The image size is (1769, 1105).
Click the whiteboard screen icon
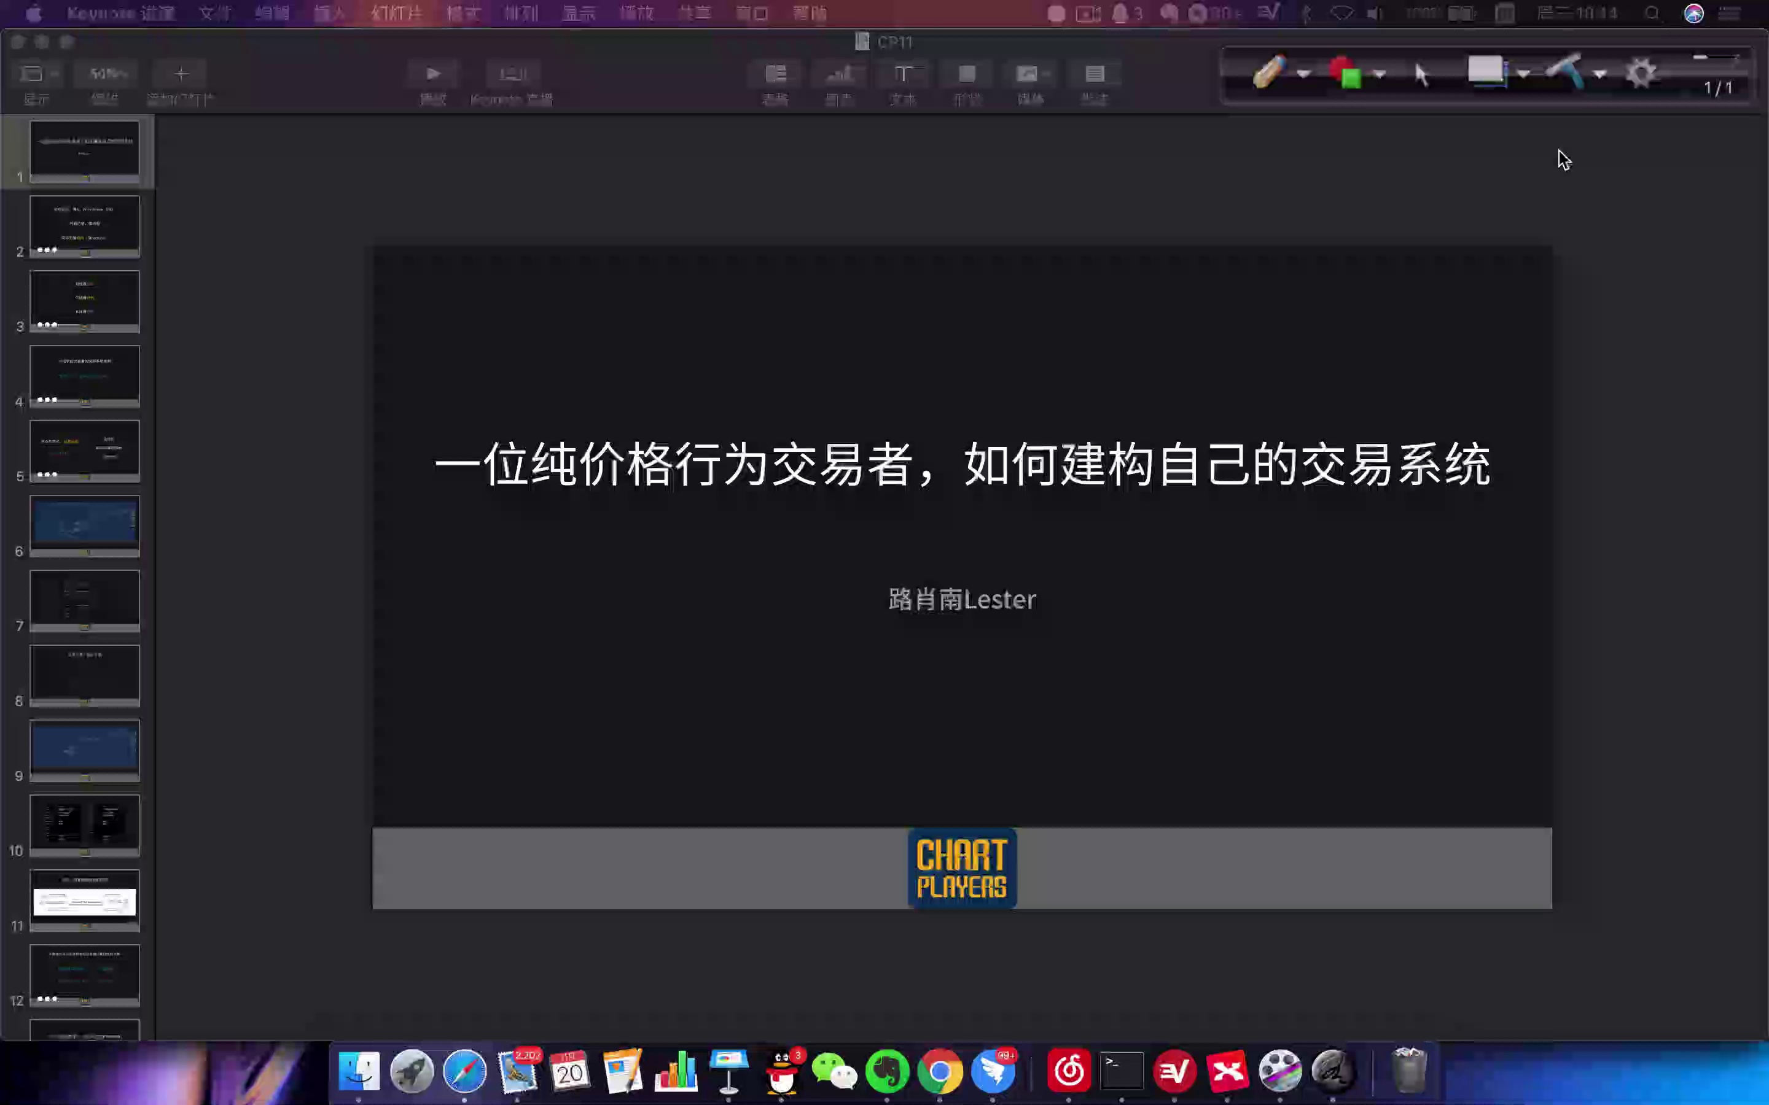[x=1487, y=71]
